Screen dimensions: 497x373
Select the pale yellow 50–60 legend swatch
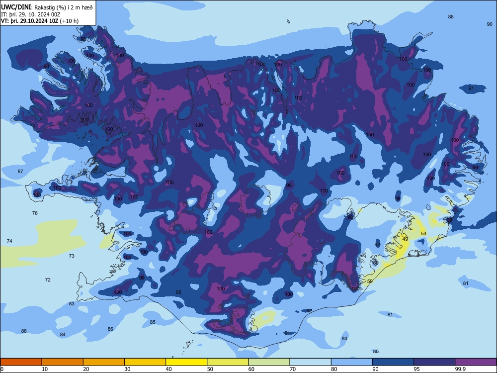coord(228,362)
